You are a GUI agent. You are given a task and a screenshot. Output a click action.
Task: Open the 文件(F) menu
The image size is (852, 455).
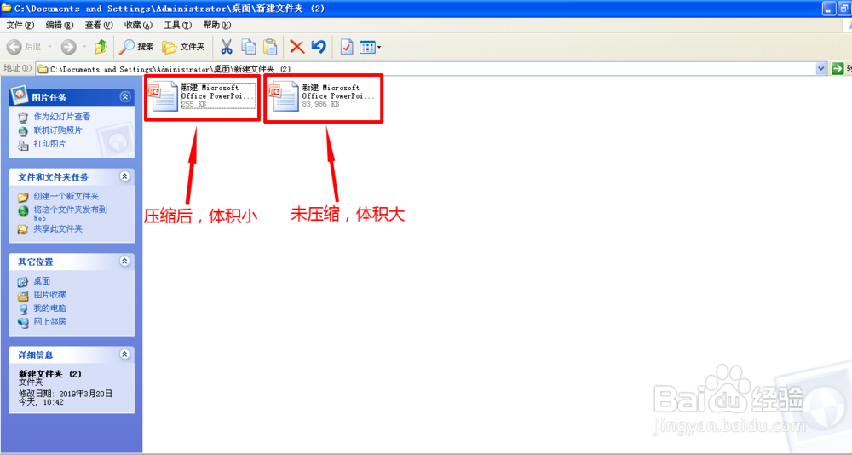pos(20,25)
